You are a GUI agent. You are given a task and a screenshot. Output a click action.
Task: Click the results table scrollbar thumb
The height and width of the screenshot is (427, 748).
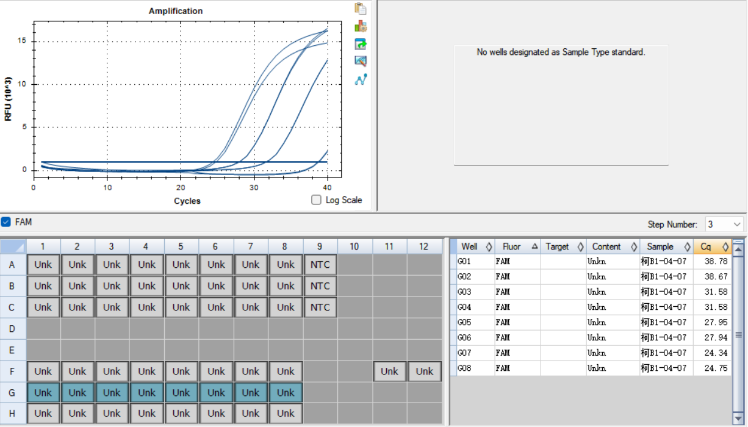(x=738, y=334)
